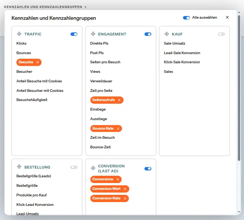This screenshot has width=244, height=220.
Task: Select the Sales metric
Action: coord(169,72)
